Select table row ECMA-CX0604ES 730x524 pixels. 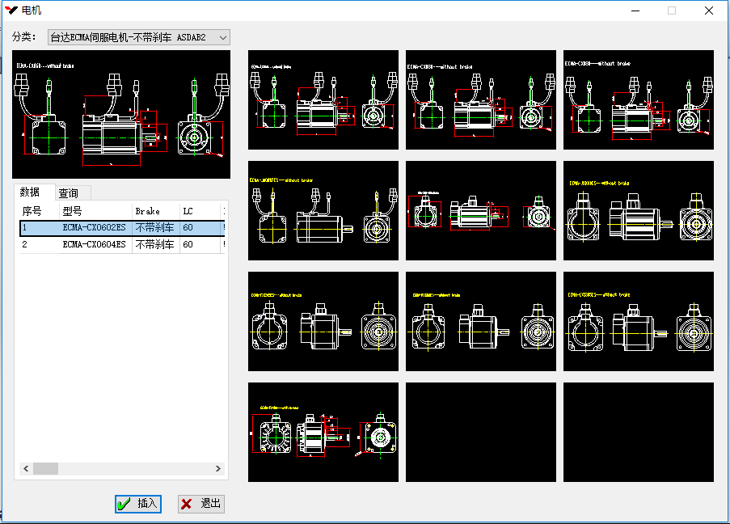click(x=94, y=244)
